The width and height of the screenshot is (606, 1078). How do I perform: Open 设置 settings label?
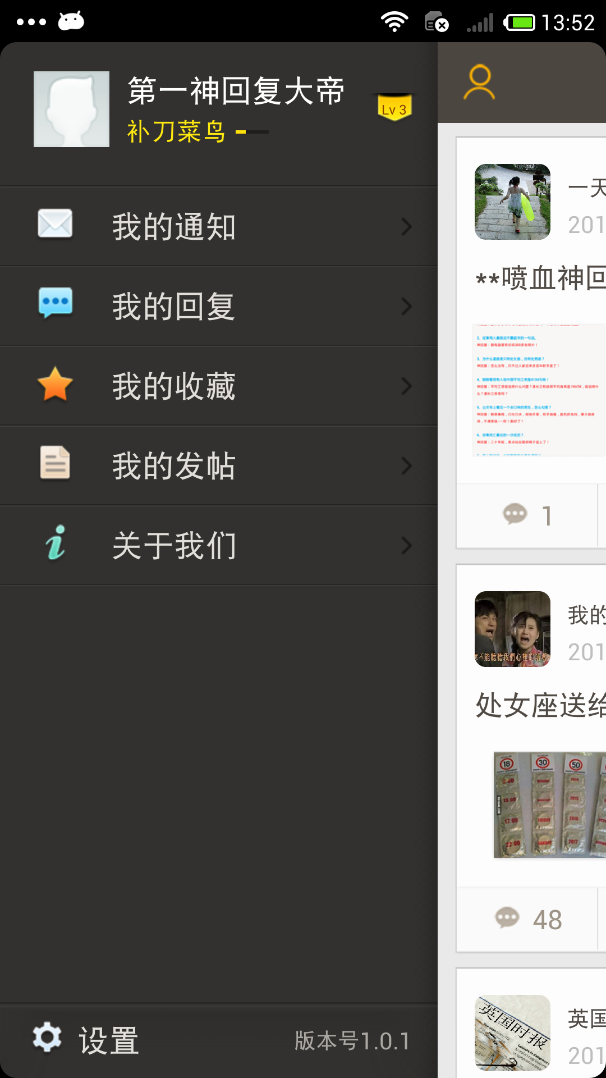pos(109,1040)
